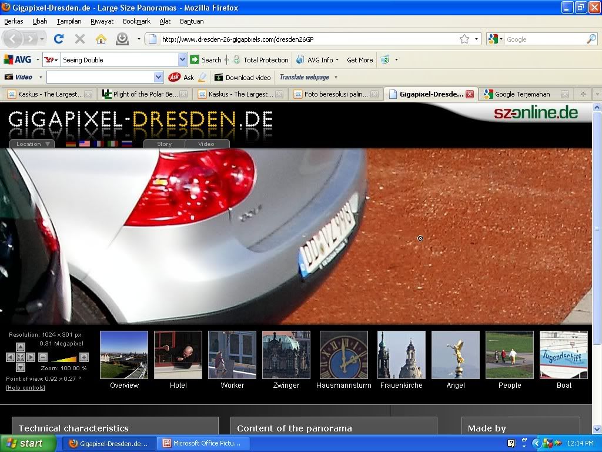This screenshot has width=602, height=452.
Task: Open the list all tabs dropdown
Action: [597, 94]
